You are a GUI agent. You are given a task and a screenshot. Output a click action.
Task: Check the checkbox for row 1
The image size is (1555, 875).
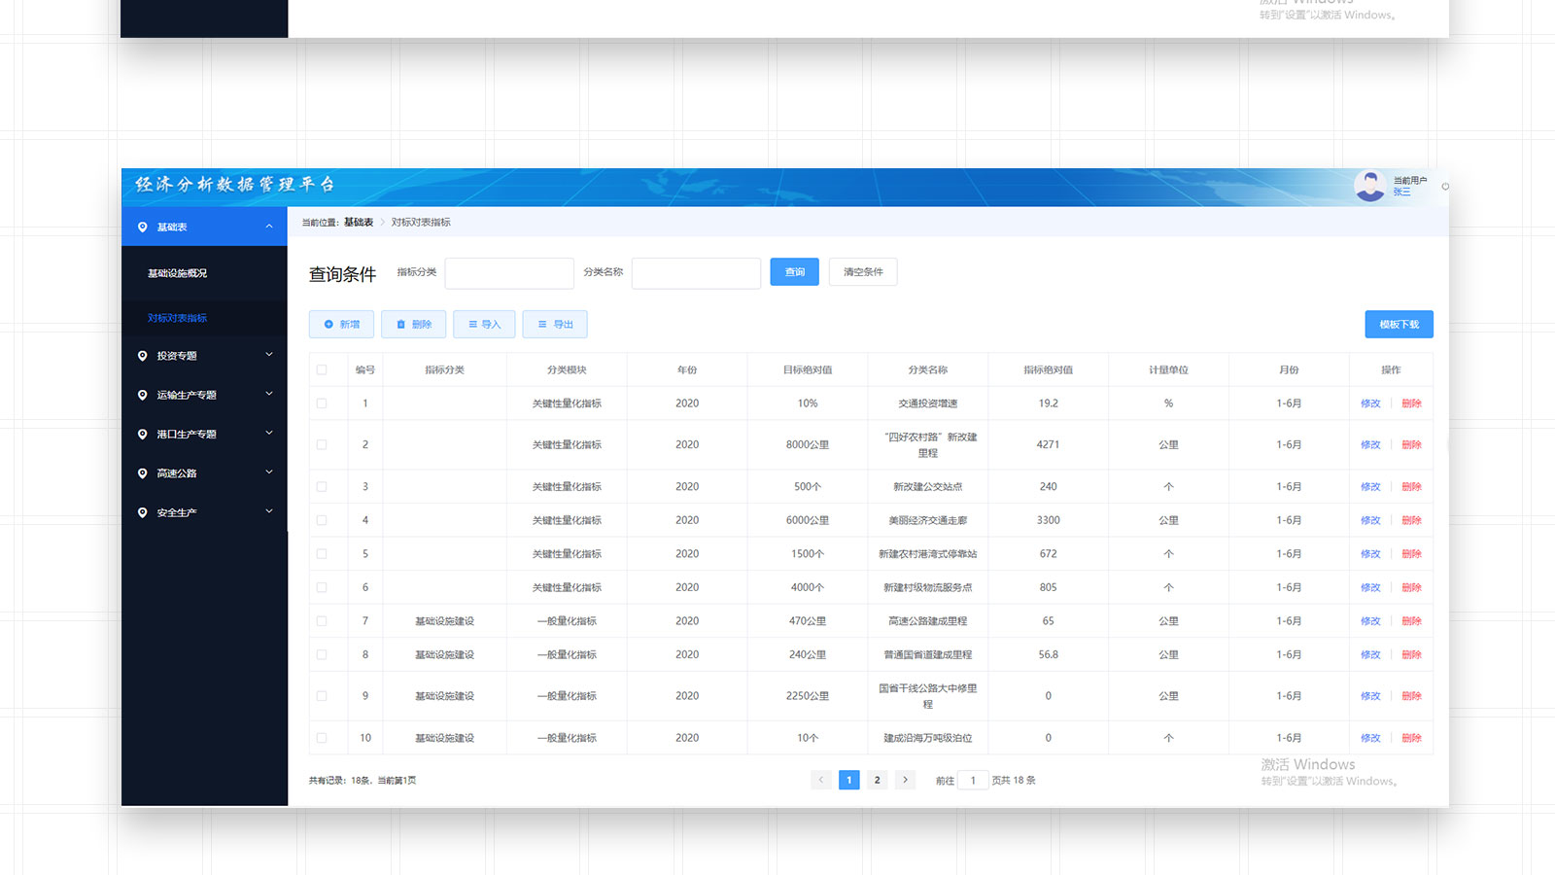(x=322, y=403)
